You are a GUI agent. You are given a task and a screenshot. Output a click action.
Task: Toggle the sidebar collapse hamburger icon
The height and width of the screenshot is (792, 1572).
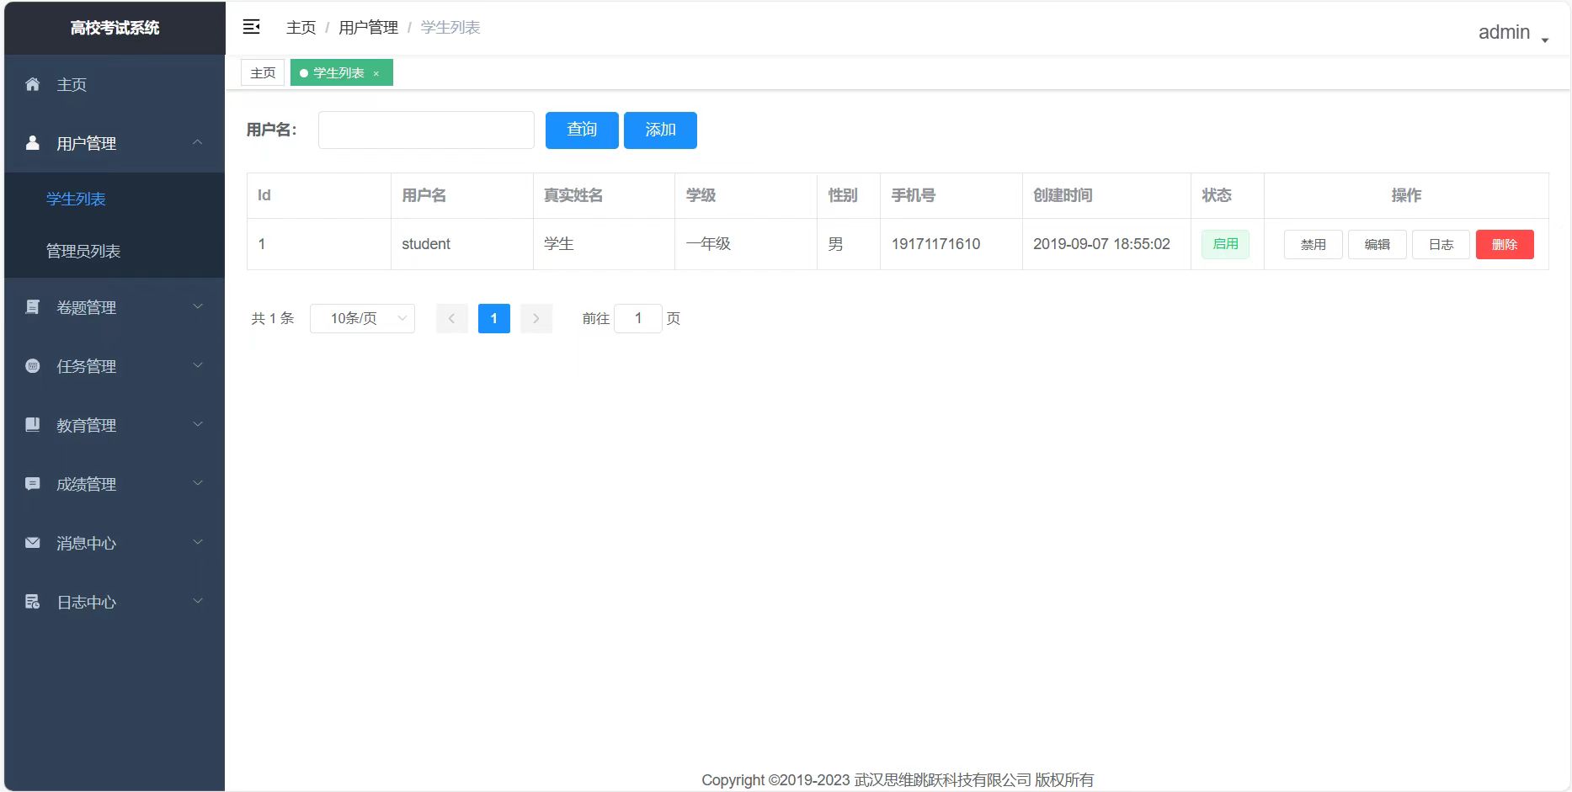[x=251, y=27]
